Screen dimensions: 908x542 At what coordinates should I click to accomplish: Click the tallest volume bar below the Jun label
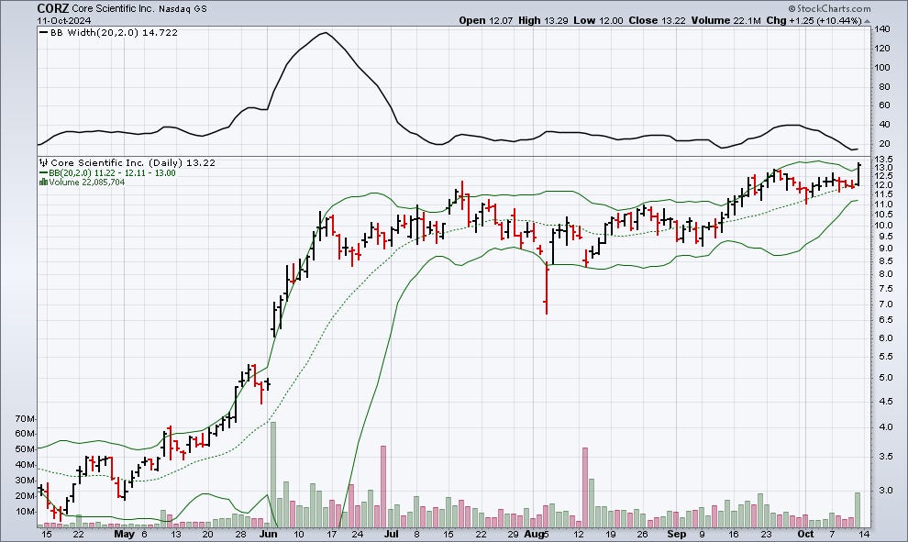[272, 472]
